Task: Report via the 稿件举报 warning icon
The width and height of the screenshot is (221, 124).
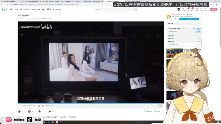Action: [x=145, y=111]
